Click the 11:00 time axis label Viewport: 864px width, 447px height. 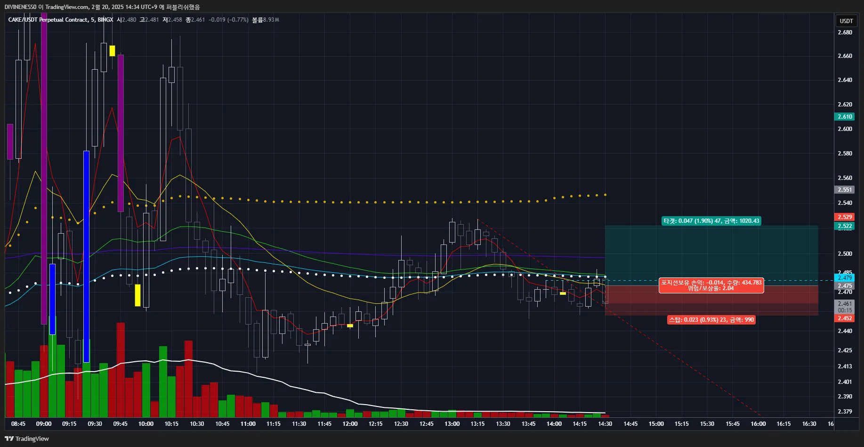point(248,424)
